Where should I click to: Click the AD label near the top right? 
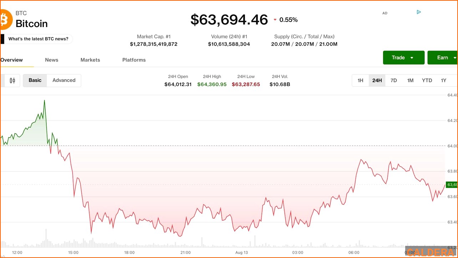[385, 13]
